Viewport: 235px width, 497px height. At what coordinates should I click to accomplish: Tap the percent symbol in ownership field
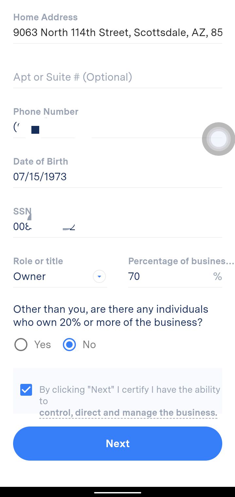217,276
